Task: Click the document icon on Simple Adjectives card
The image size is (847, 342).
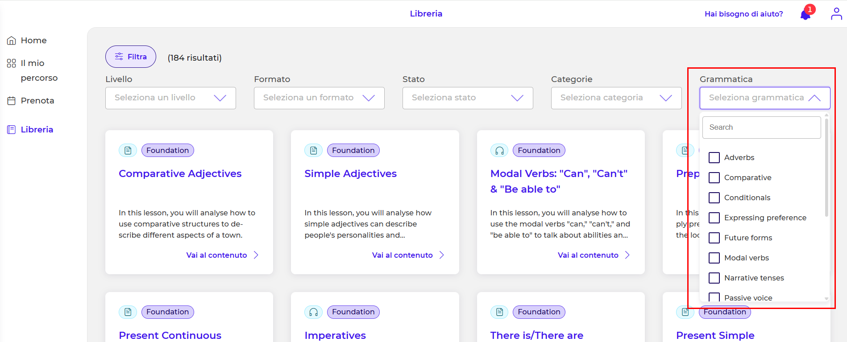Action: (x=314, y=151)
